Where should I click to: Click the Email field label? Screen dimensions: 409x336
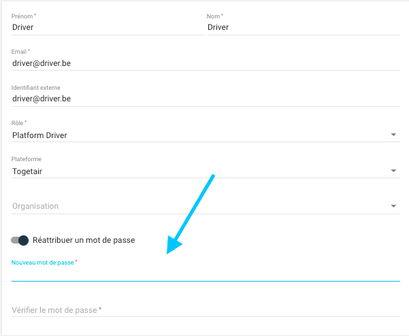point(20,52)
